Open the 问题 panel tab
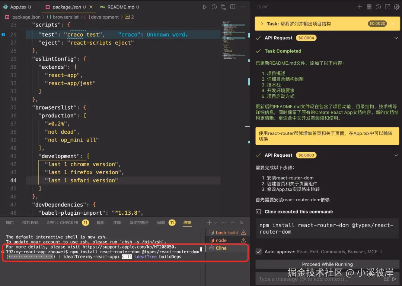402x286 pixels. tap(161, 222)
